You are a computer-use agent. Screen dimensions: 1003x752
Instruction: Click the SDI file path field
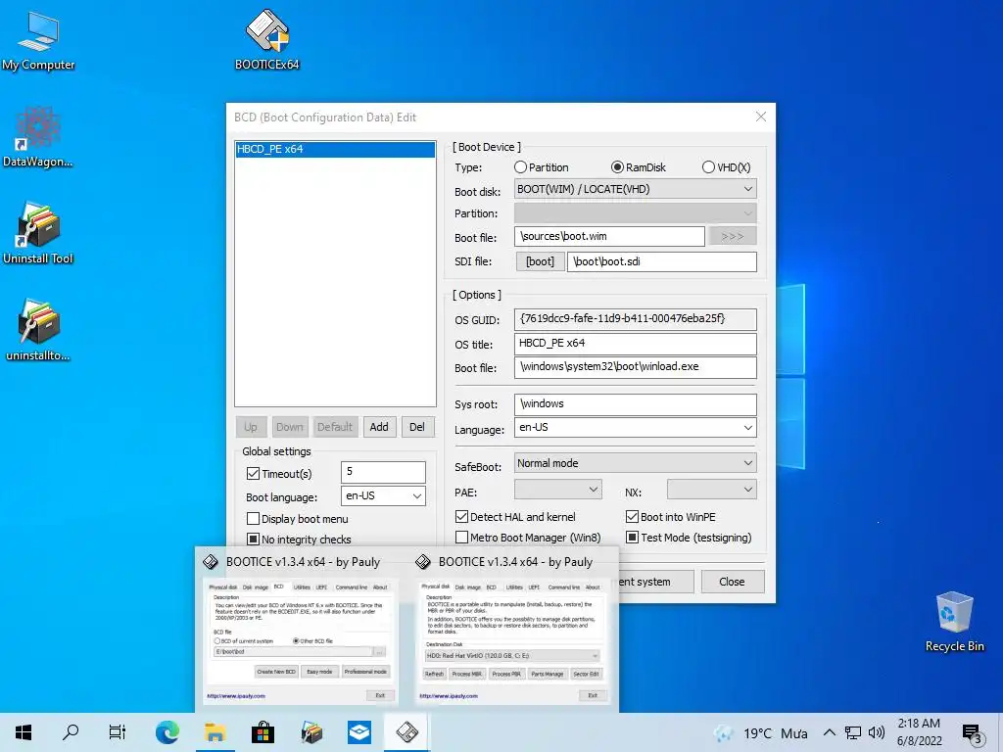point(661,261)
